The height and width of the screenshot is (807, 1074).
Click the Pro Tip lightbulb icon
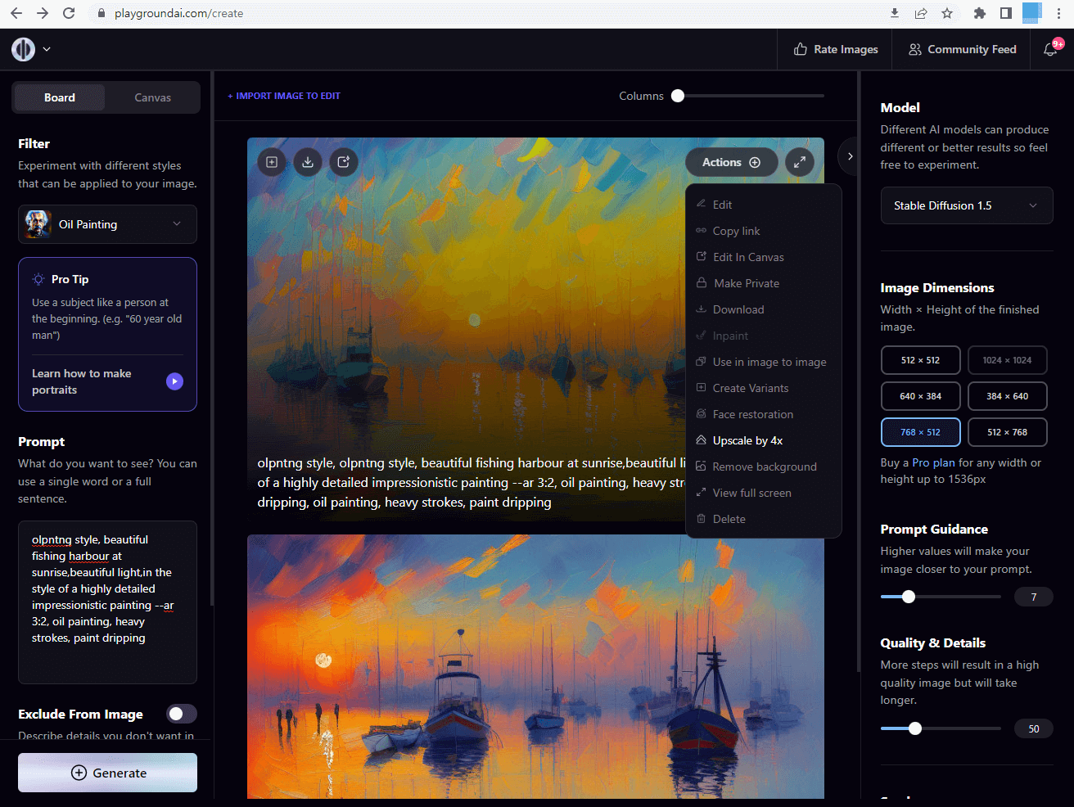tap(38, 279)
